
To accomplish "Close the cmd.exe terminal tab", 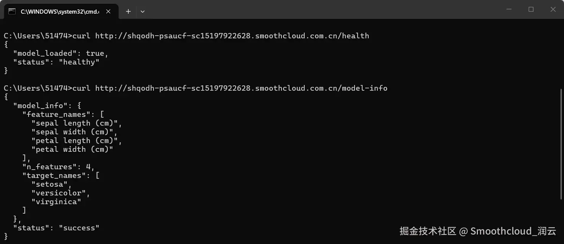I will [x=108, y=11].
